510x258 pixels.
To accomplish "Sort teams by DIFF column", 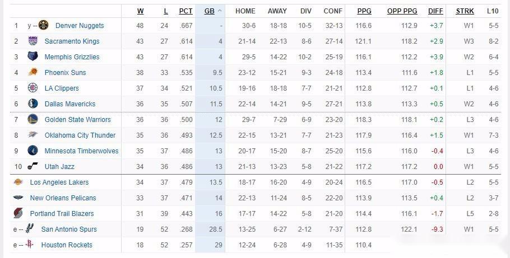I will 435,11.
